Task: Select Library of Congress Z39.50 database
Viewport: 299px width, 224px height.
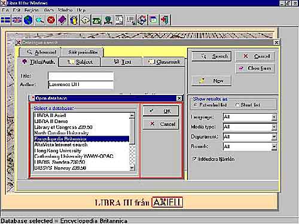Action: [81, 127]
